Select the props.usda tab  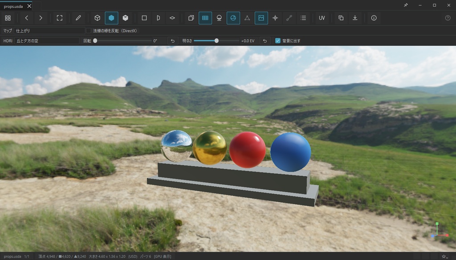coord(13,6)
